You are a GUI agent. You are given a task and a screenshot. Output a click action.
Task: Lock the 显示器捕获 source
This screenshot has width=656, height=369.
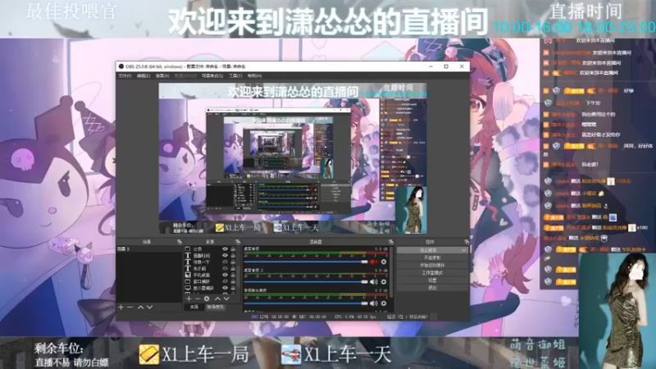233,288
